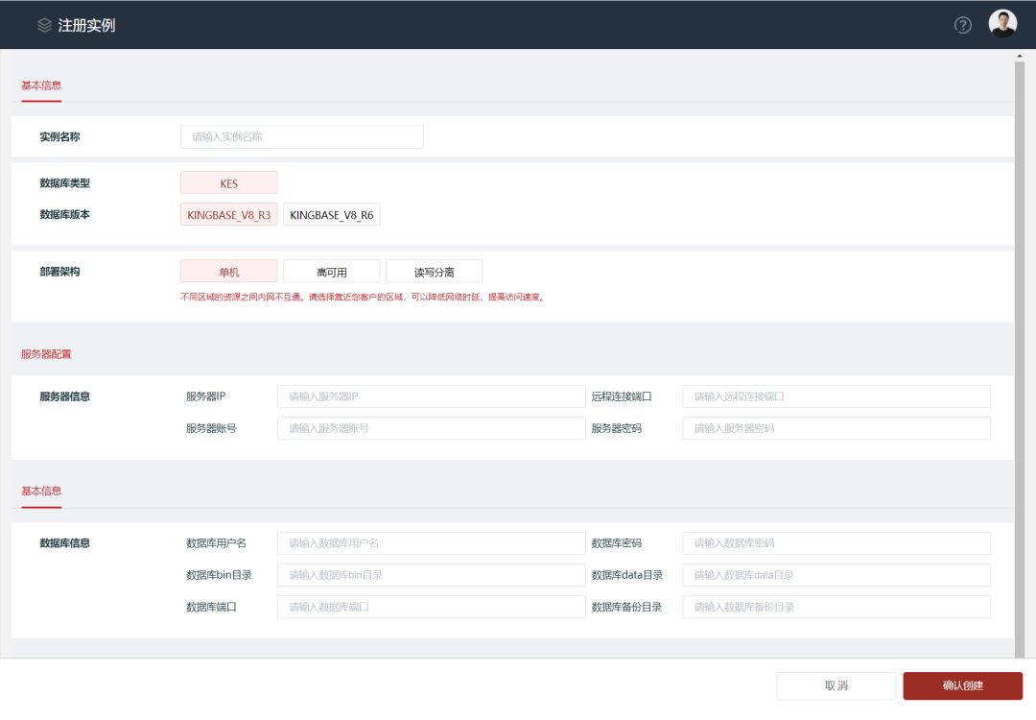This screenshot has width=1036, height=720.
Task: Click the 数据库类型 label
Action: point(65,183)
